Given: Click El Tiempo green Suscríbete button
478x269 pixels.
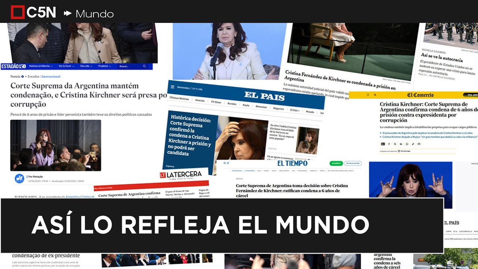Looking at the screenshot, I should (x=336, y=163).
